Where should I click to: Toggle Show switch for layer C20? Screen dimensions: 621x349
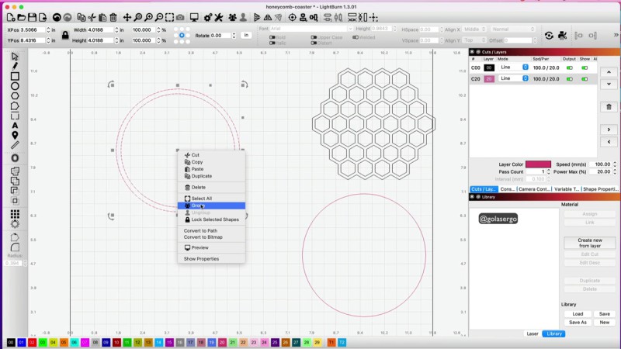585,78
